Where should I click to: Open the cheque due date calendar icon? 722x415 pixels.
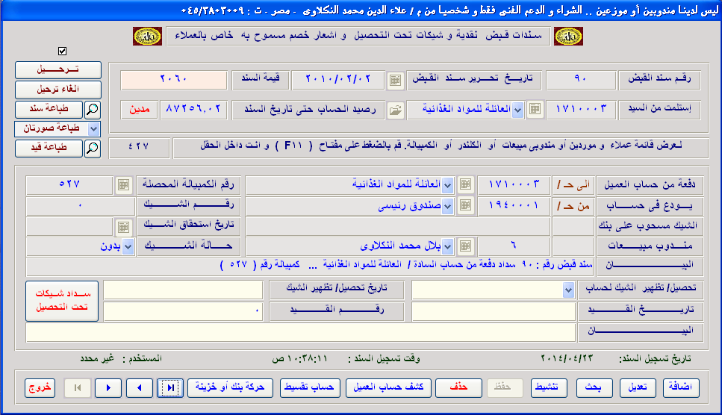pos(125,225)
